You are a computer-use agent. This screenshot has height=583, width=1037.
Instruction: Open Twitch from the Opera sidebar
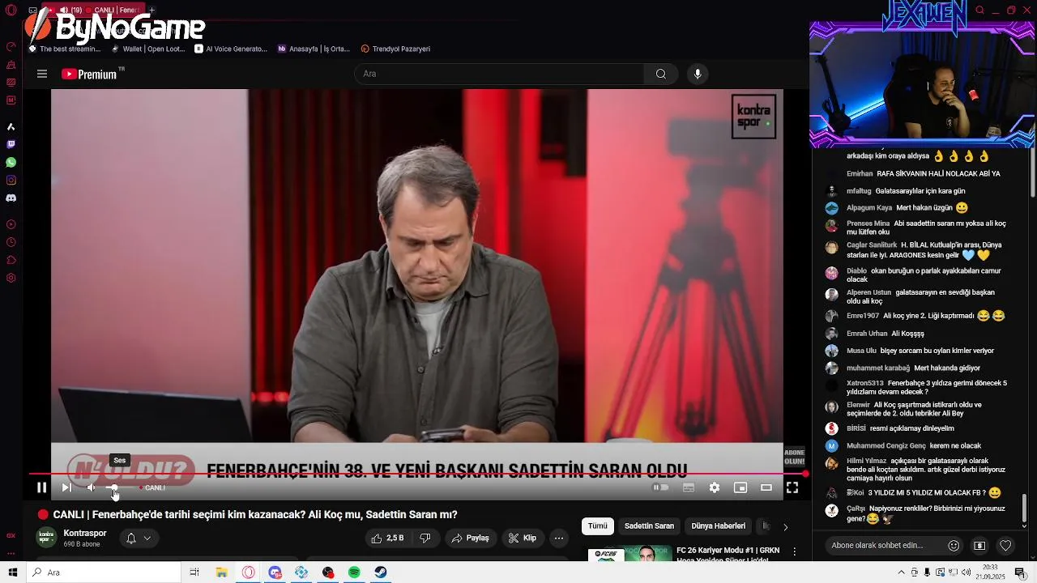[11, 144]
